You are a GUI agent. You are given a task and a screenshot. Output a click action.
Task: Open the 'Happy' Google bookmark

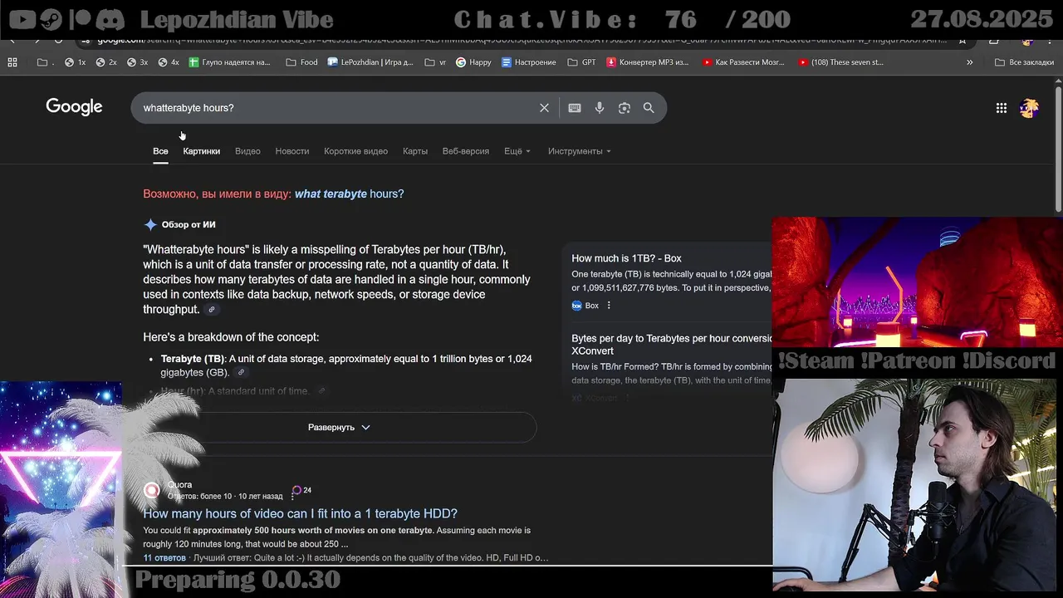(473, 62)
